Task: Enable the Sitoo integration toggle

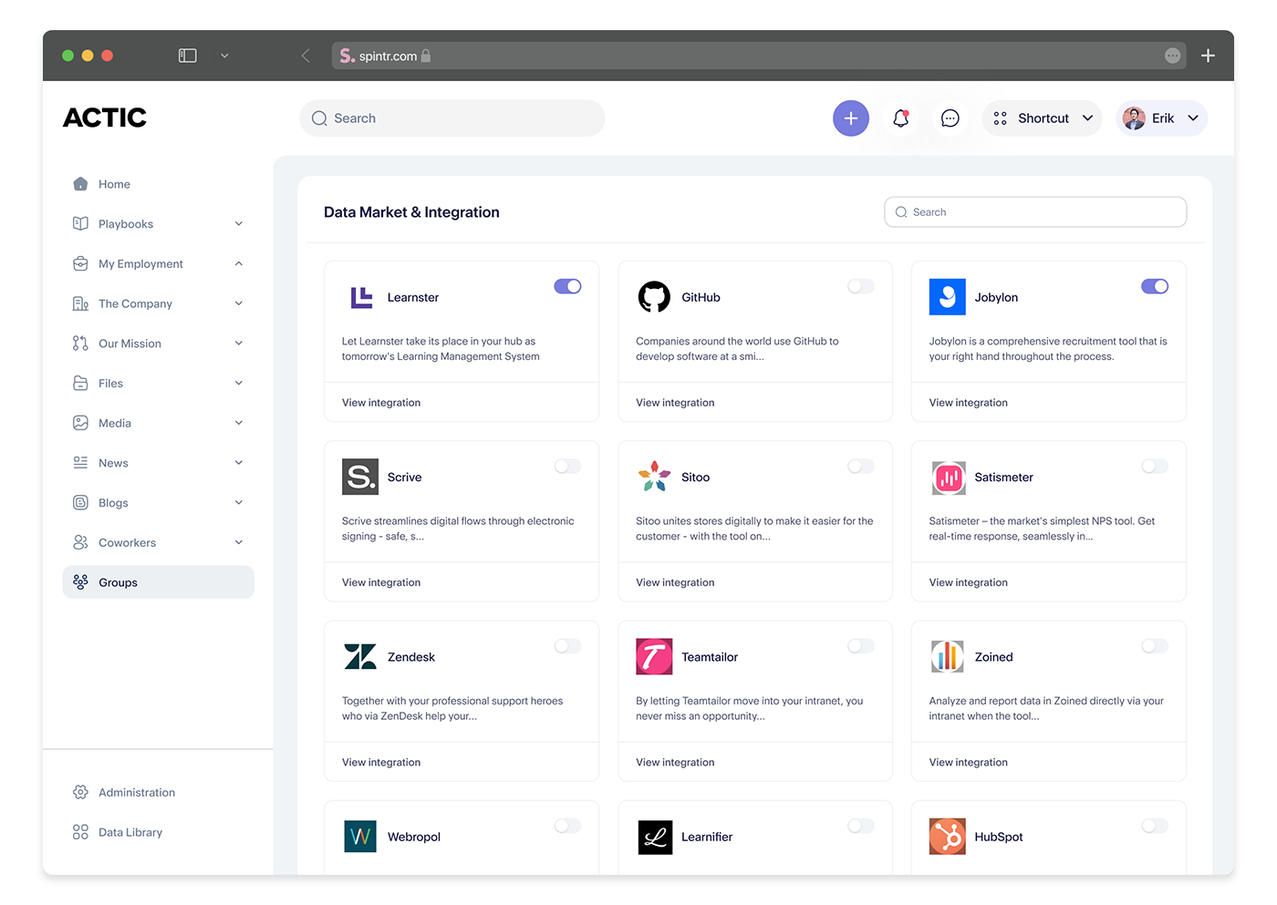Action: coord(861,467)
